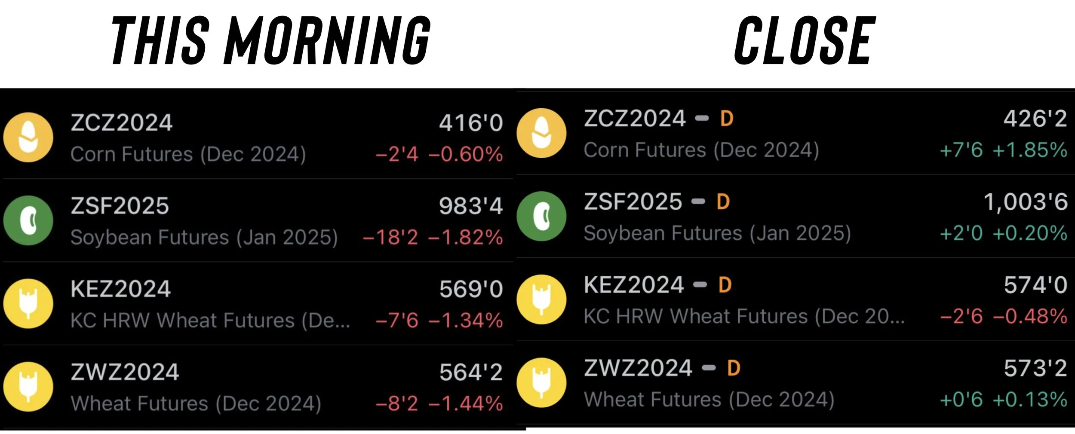This screenshot has width=1075, height=434.
Task: Click the soybean icon in close list
Action: (541, 216)
